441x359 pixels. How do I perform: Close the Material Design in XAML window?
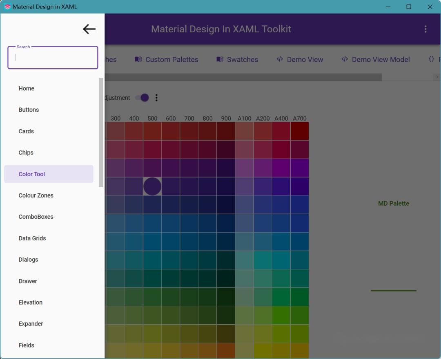tap(430, 7)
